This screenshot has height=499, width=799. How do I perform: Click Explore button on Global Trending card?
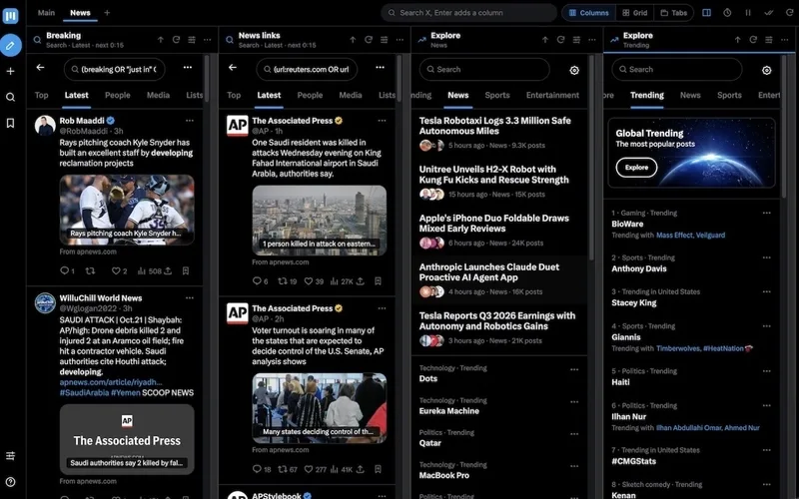click(x=636, y=168)
